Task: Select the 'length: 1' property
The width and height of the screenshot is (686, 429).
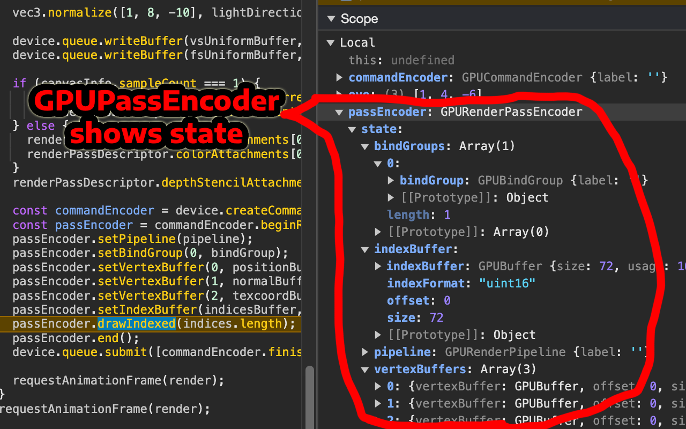Action: pyautogui.click(x=419, y=214)
